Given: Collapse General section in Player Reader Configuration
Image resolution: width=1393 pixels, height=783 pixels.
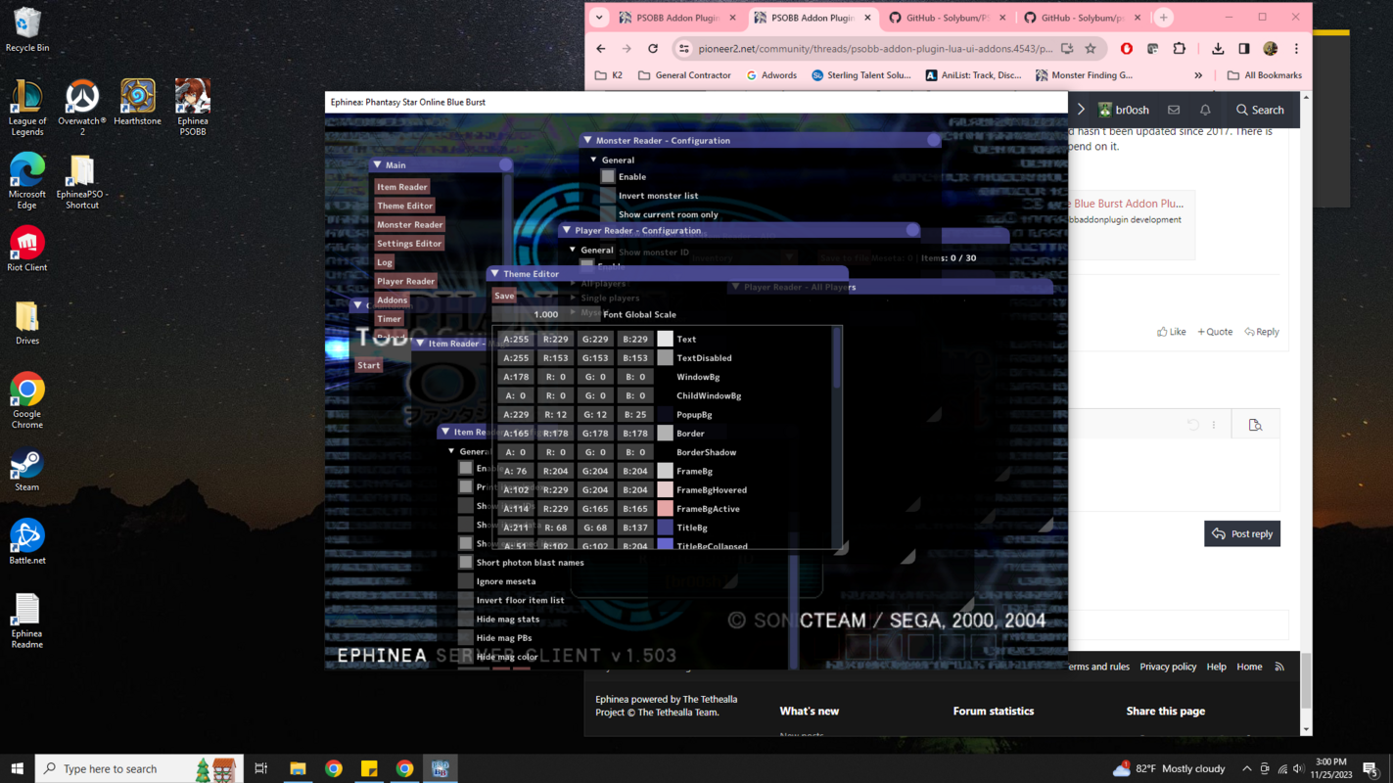Looking at the screenshot, I should 573,250.
